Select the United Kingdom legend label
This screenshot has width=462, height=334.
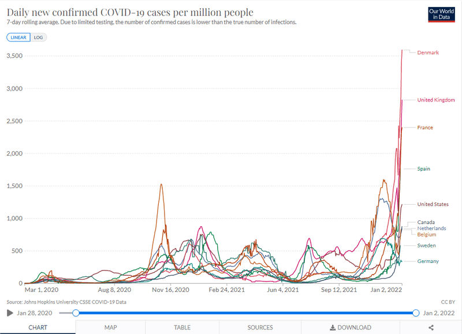[x=436, y=100]
